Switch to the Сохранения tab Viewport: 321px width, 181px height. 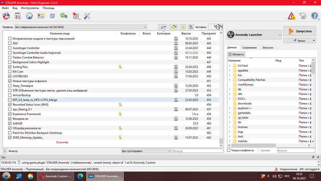tap(249, 47)
